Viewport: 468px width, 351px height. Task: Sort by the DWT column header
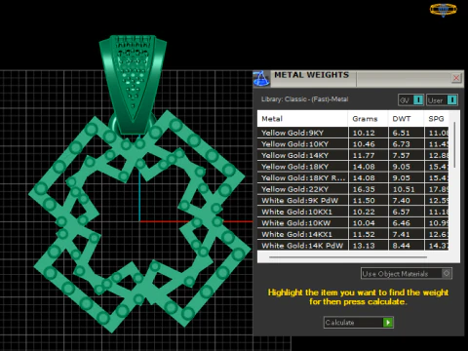[406, 119]
